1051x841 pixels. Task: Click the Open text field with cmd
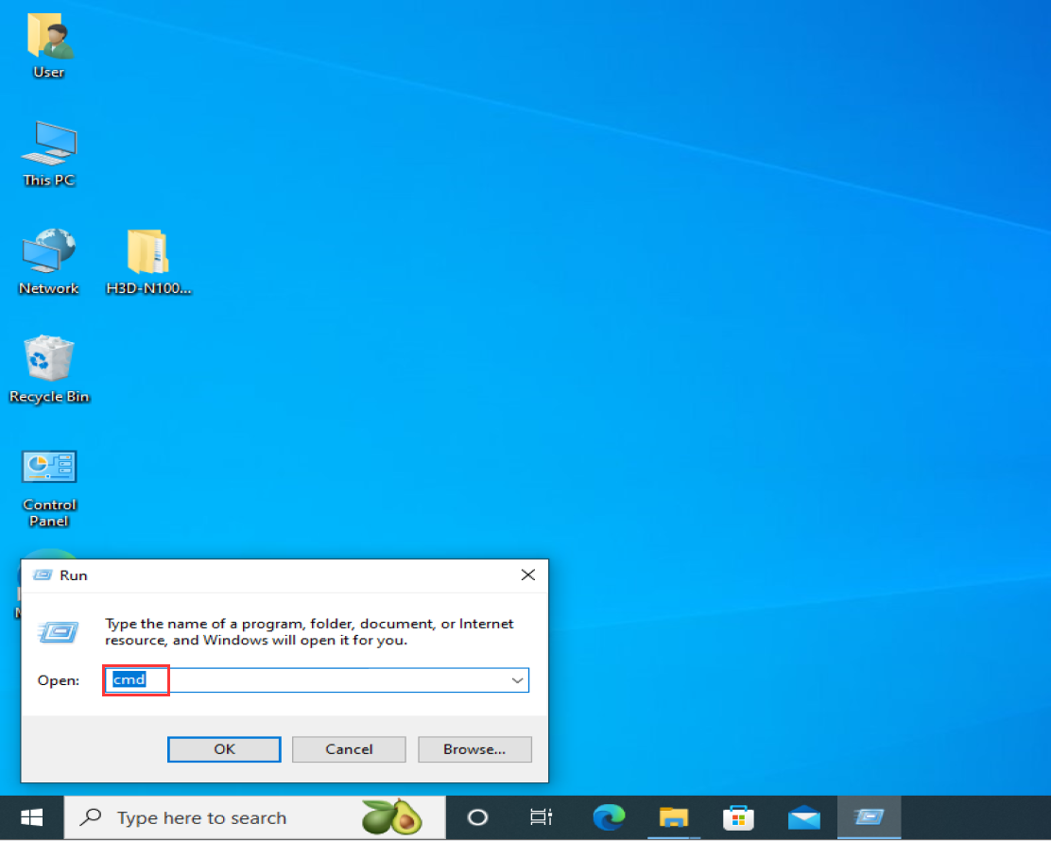click(317, 680)
